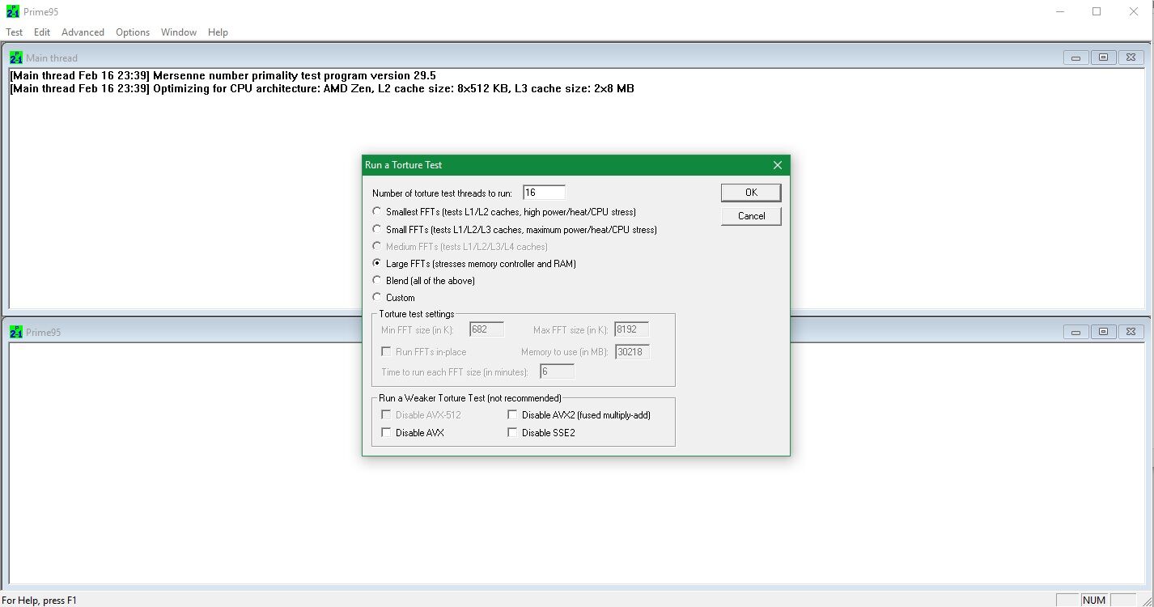The height and width of the screenshot is (607, 1154).
Task: Click the 'Run a Weaker Torture Test' group label
Action: point(470,398)
